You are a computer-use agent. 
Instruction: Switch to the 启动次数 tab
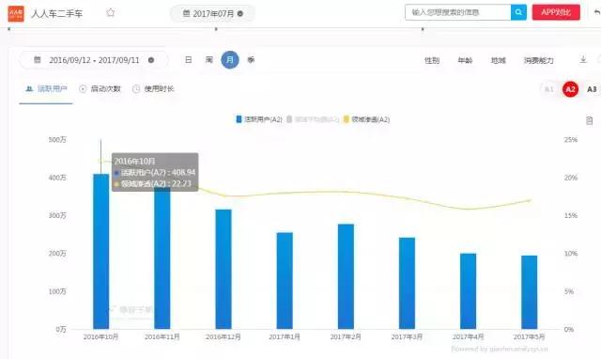(100, 89)
